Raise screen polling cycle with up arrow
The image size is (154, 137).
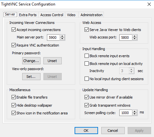(135, 111)
